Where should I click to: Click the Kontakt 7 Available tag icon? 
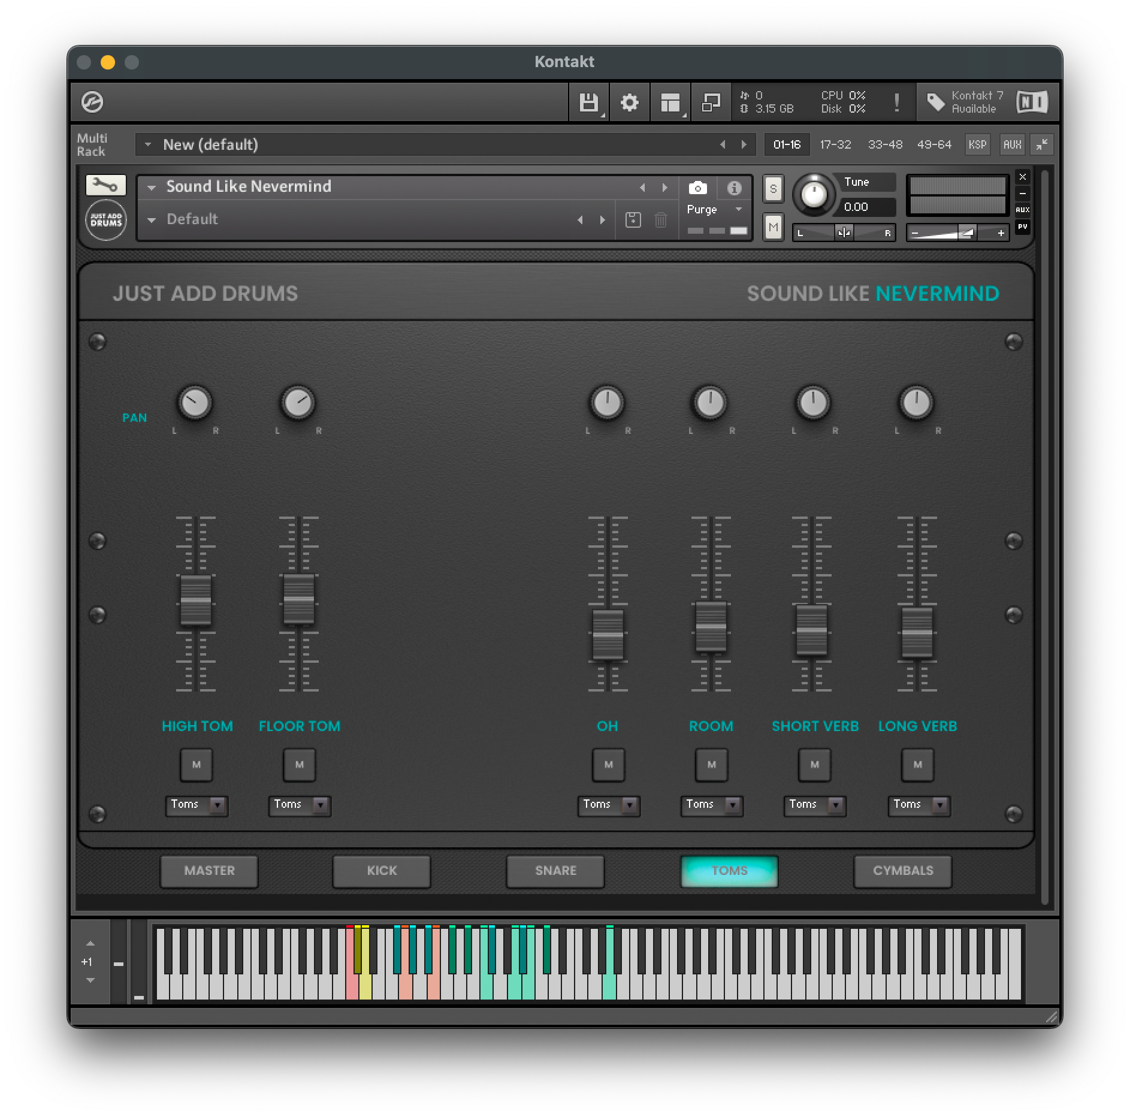(x=936, y=102)
